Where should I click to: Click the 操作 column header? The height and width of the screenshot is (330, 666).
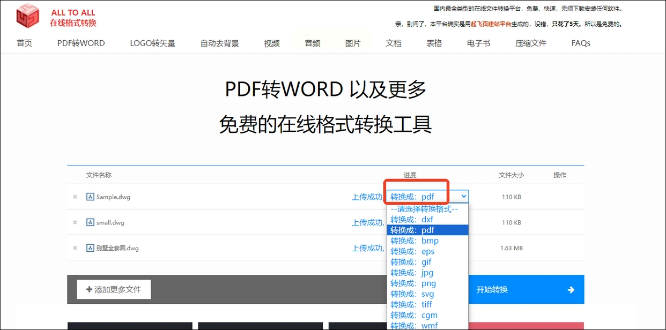click(x=560, y=175)
